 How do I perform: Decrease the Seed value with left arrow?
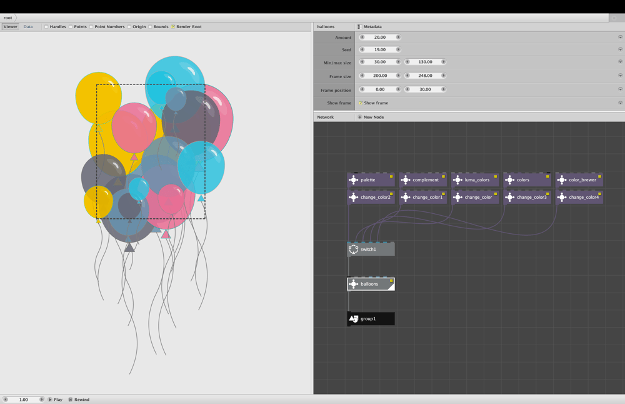(x=362, y=49)
